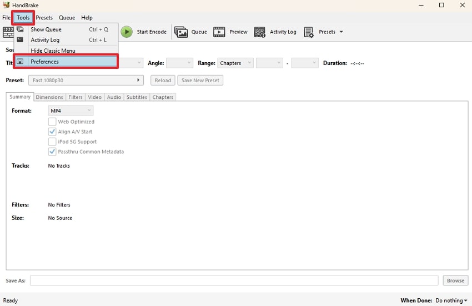Click the Open Source film icon

click(8, 32)
